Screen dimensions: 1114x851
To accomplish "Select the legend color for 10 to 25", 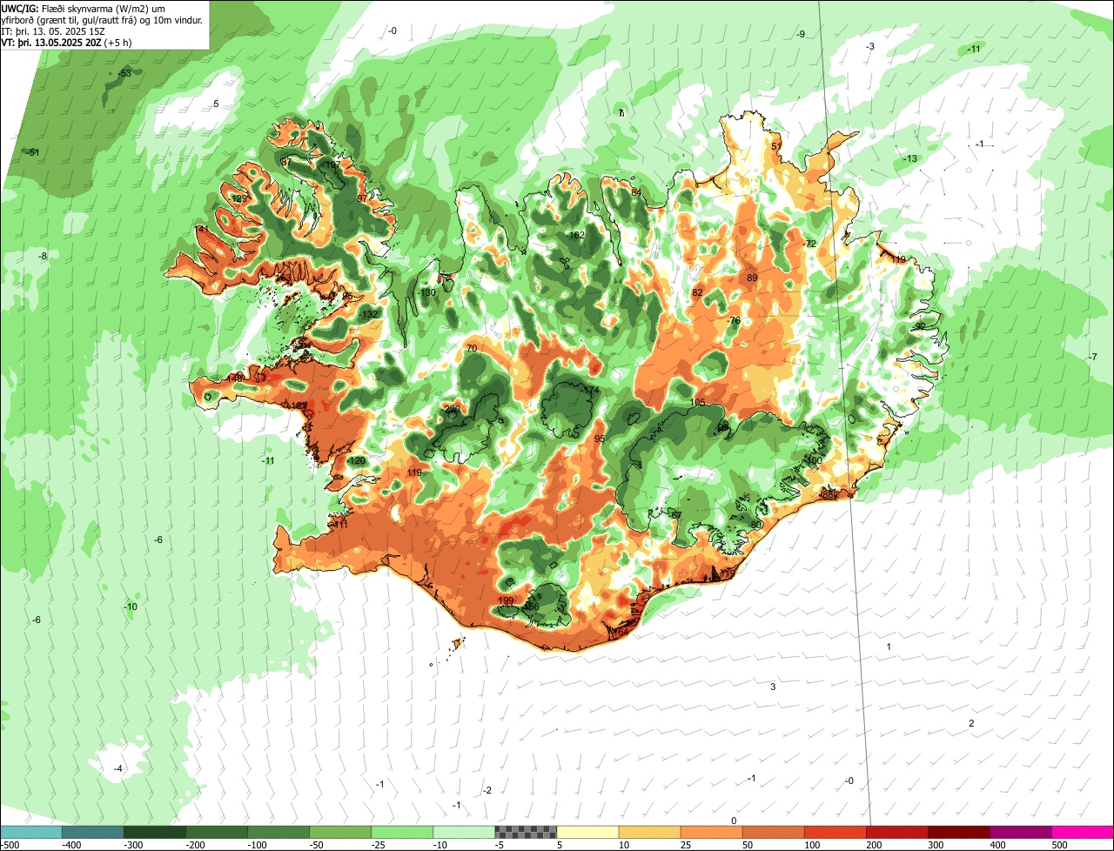I will coord(649,832).
